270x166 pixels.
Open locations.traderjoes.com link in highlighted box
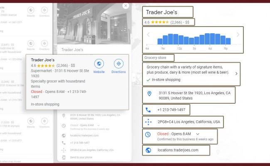176,150
